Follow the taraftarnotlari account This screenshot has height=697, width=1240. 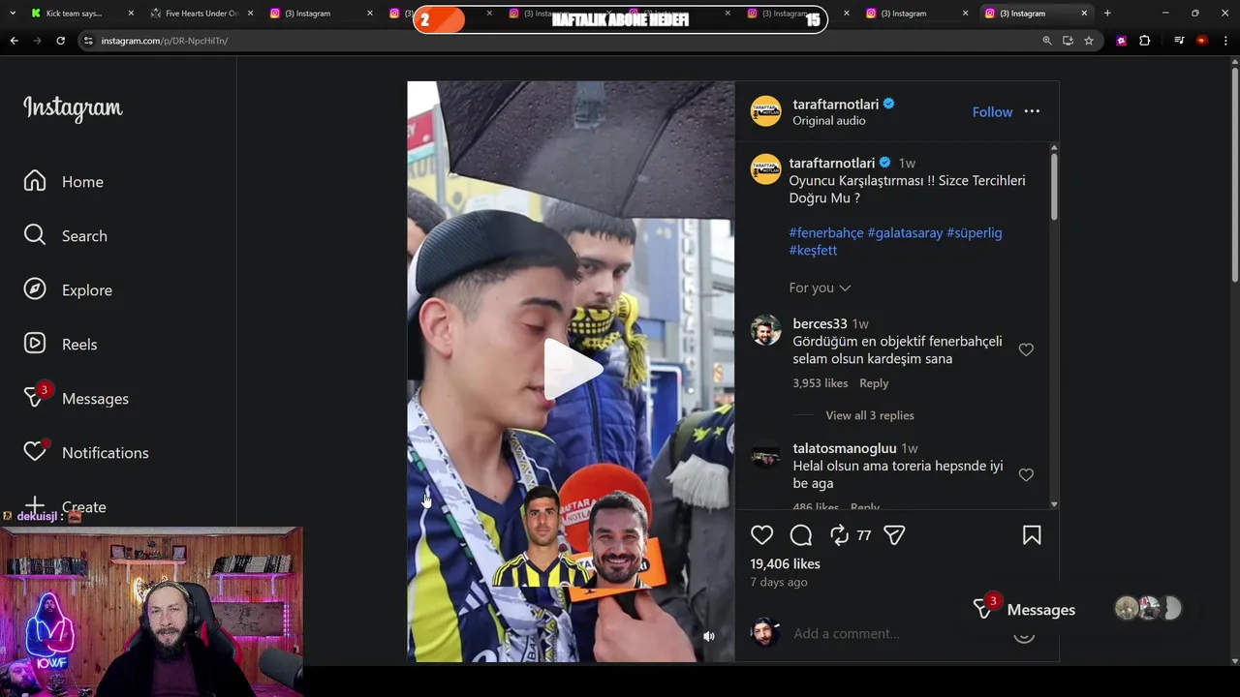[992, 112]
